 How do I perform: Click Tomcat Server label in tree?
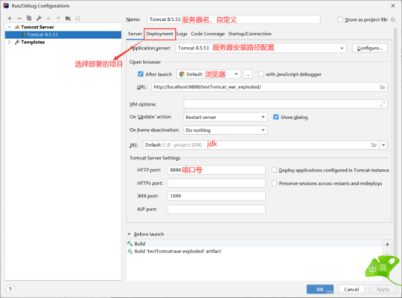point(37,27)
